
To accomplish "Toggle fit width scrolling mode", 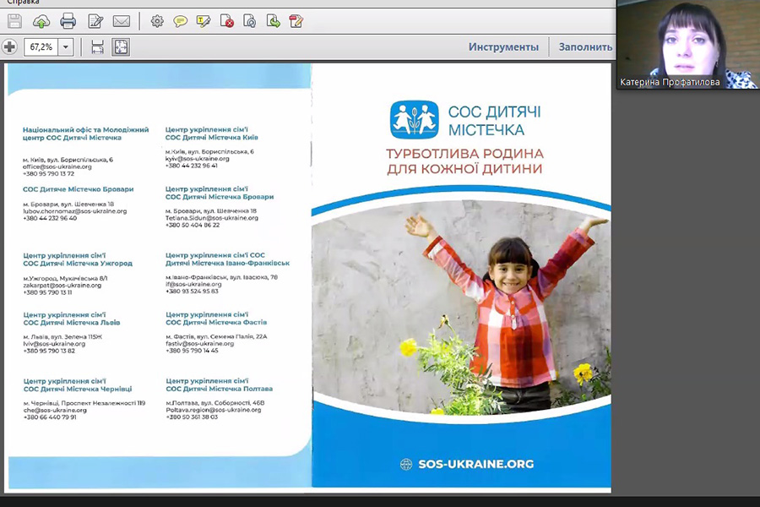I will pos(98,47).
